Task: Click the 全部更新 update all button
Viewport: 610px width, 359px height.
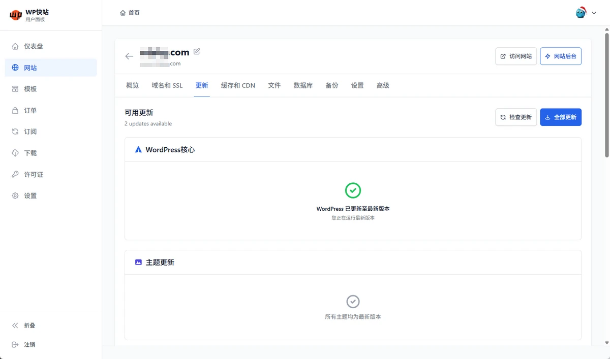Action: [x=560, y=117]
